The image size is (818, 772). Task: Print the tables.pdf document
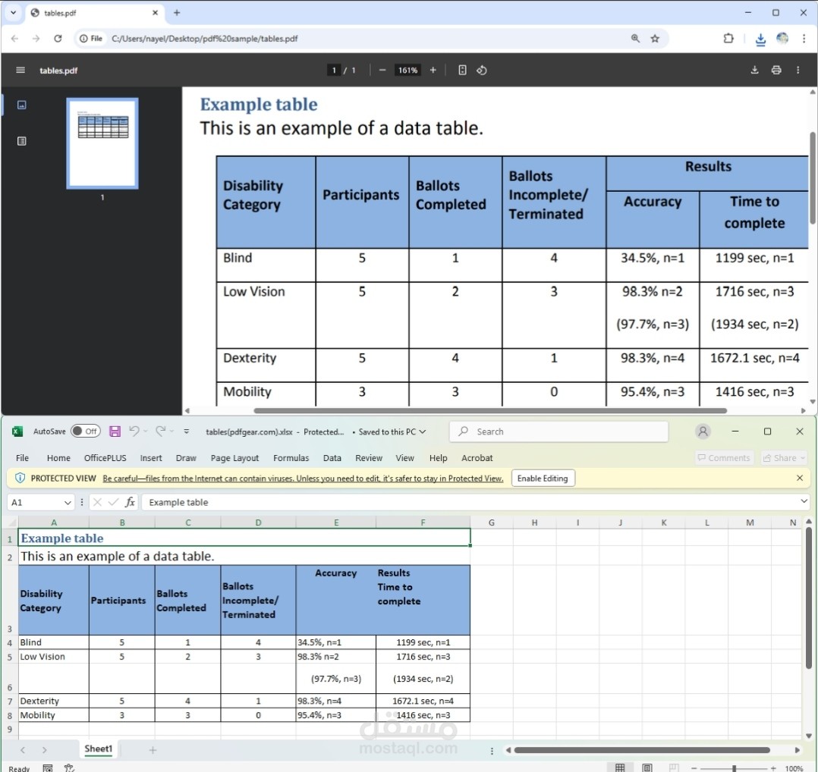coord(776,71)
